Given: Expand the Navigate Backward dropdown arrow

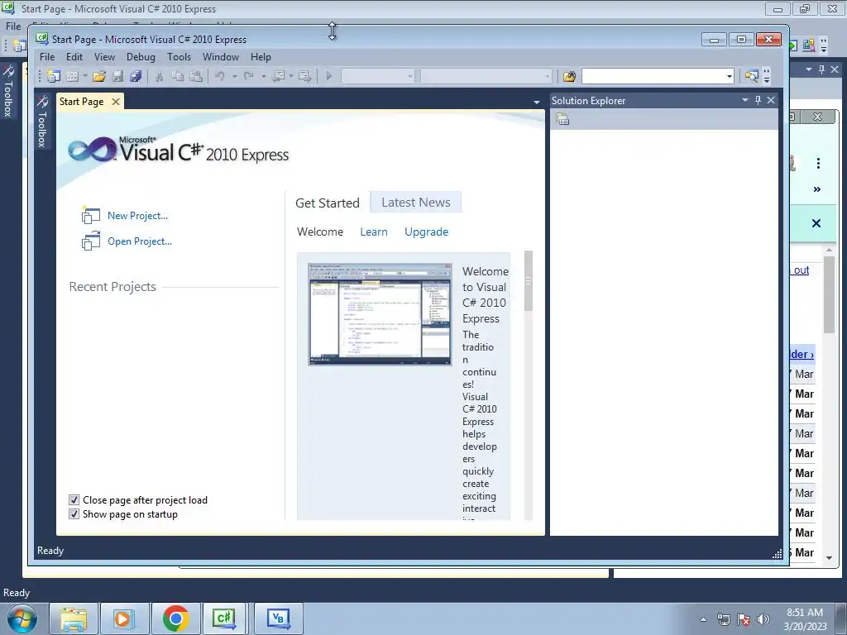Looking at the screenshot, I should pos(291,76).
